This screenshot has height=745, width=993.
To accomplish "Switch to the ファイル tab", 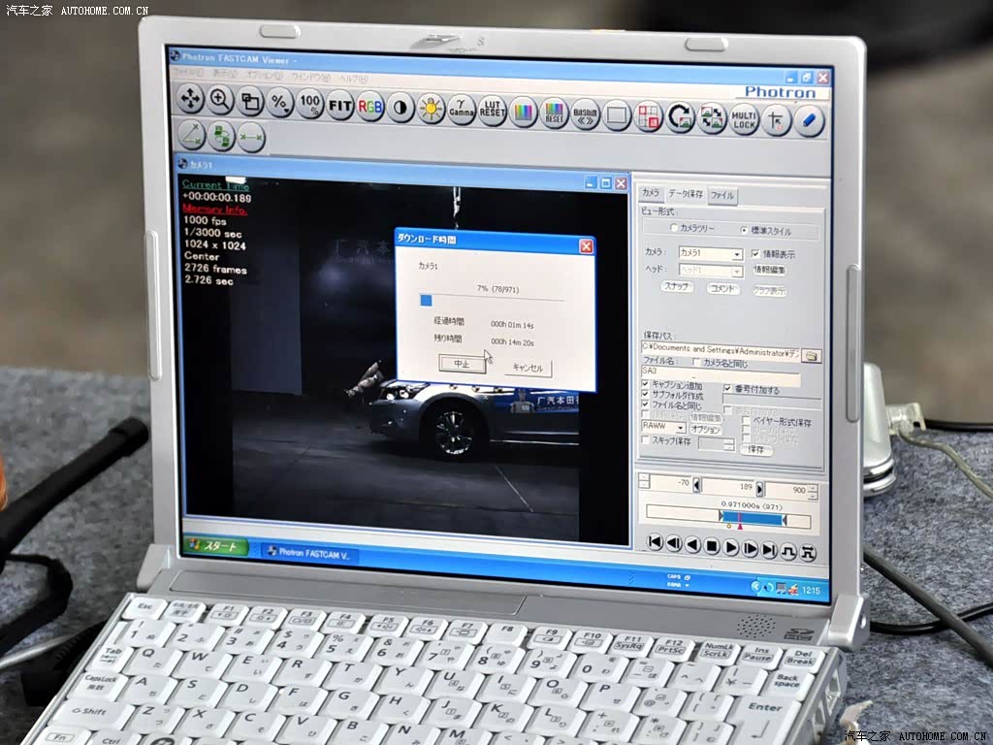I will tap(721, 195).
